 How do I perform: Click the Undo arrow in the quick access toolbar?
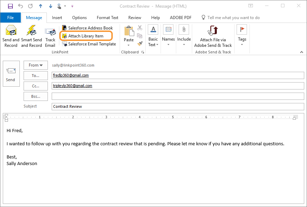pyautogui.click(x=20, y=6)
